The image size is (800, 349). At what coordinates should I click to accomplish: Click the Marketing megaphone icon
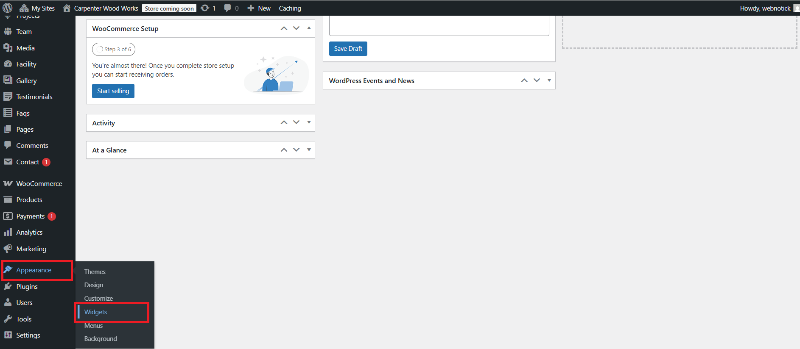click(x=8, y=249)
